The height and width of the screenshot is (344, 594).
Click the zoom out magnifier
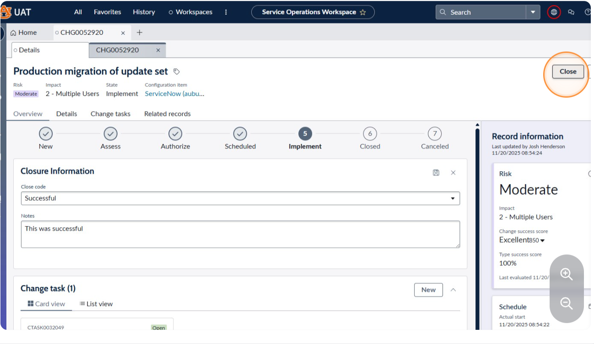(x=567, y=303)
